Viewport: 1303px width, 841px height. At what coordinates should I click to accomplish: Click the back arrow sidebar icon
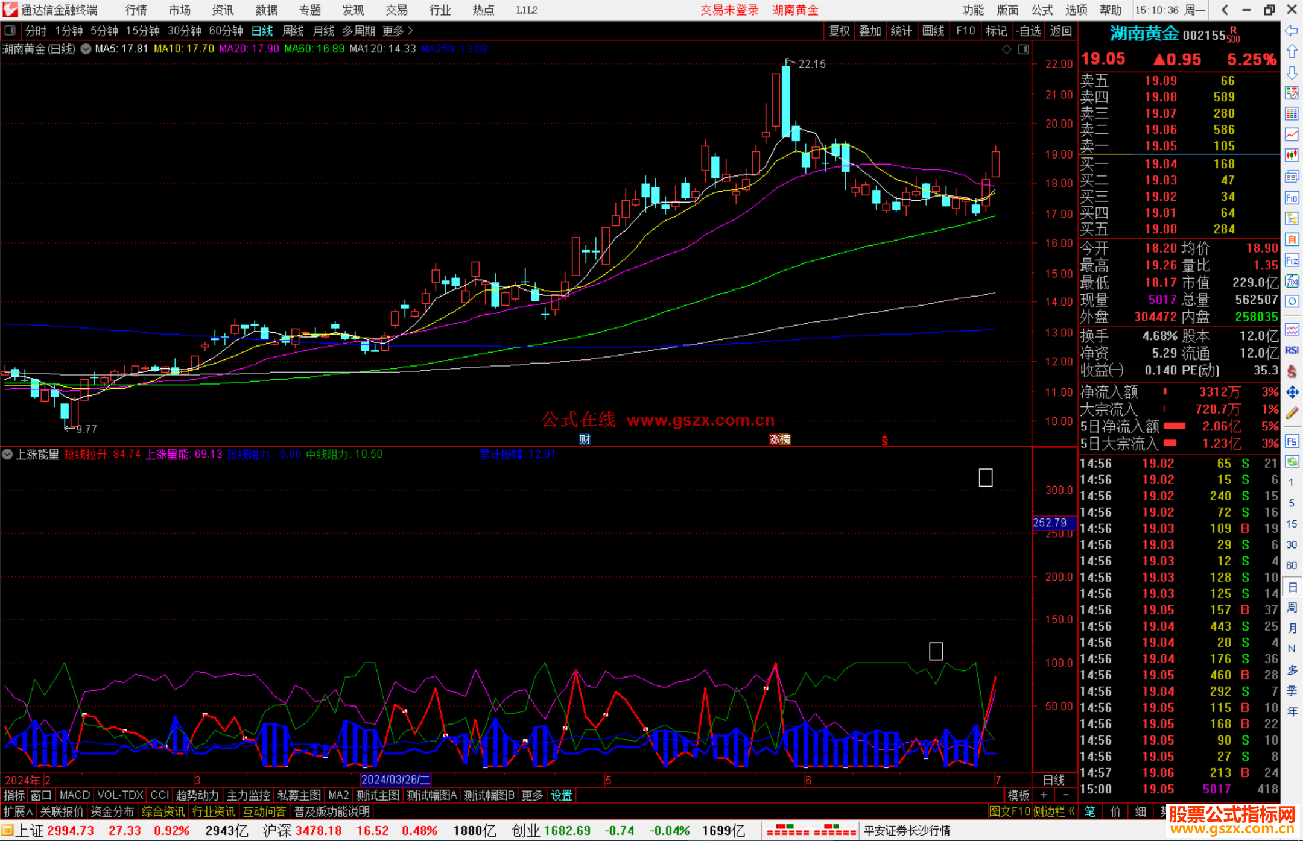[1292, 31]
